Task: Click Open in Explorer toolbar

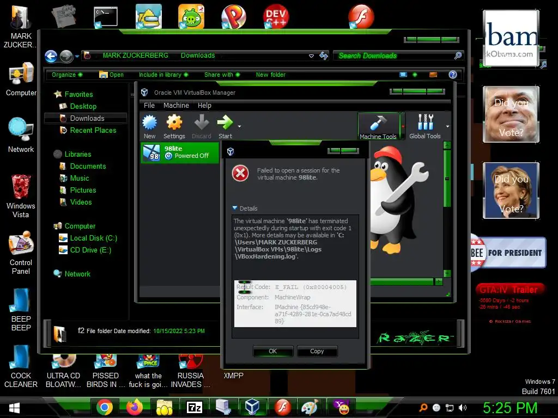Action: [x=111, y=75]
